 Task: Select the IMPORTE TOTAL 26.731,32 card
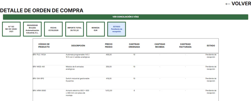(x=75, y=29)
